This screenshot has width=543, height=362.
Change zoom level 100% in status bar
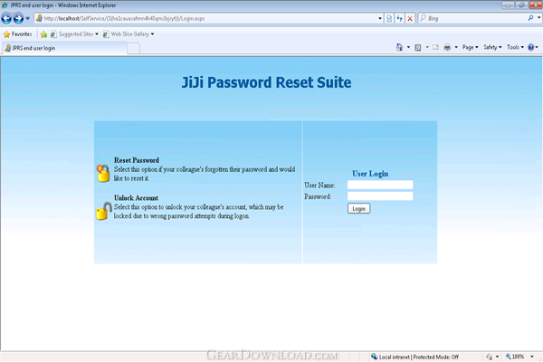point(519,357)
